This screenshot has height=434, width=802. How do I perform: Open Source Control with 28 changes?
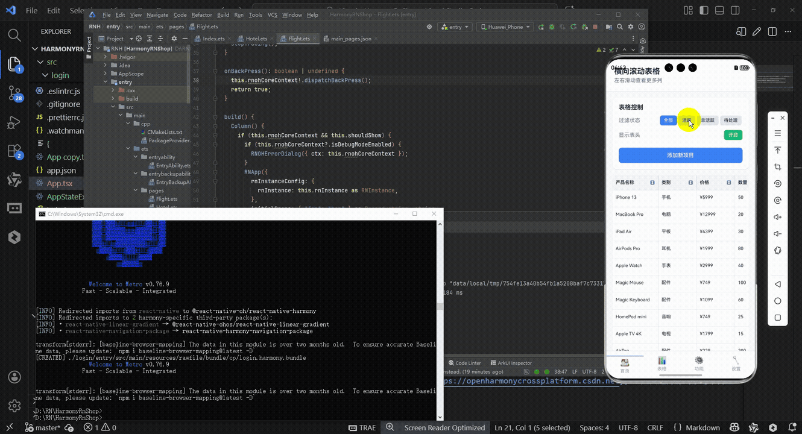tap(14, 93)
